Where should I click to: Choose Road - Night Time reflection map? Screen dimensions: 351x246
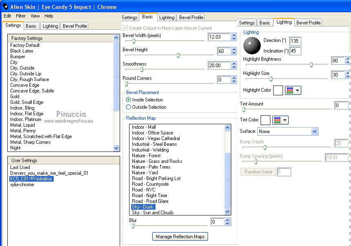click(x=149, y=195)
